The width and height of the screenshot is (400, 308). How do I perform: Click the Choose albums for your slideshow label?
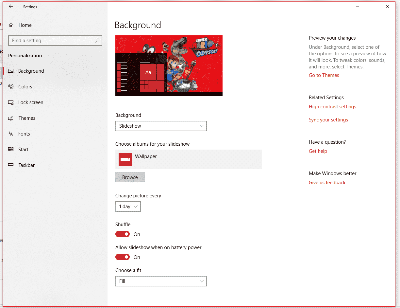(152, 144)
